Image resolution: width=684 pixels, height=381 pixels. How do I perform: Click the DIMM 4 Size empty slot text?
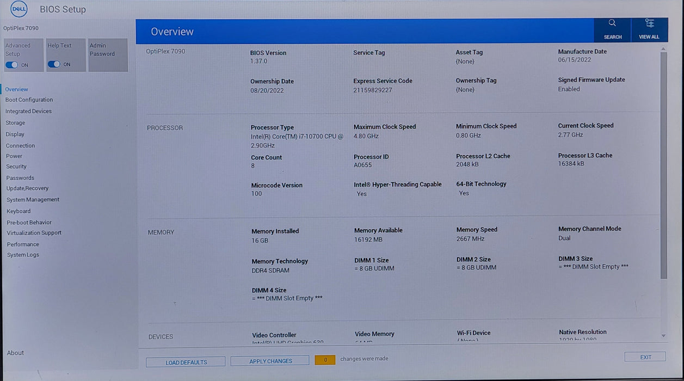[287, 299]
